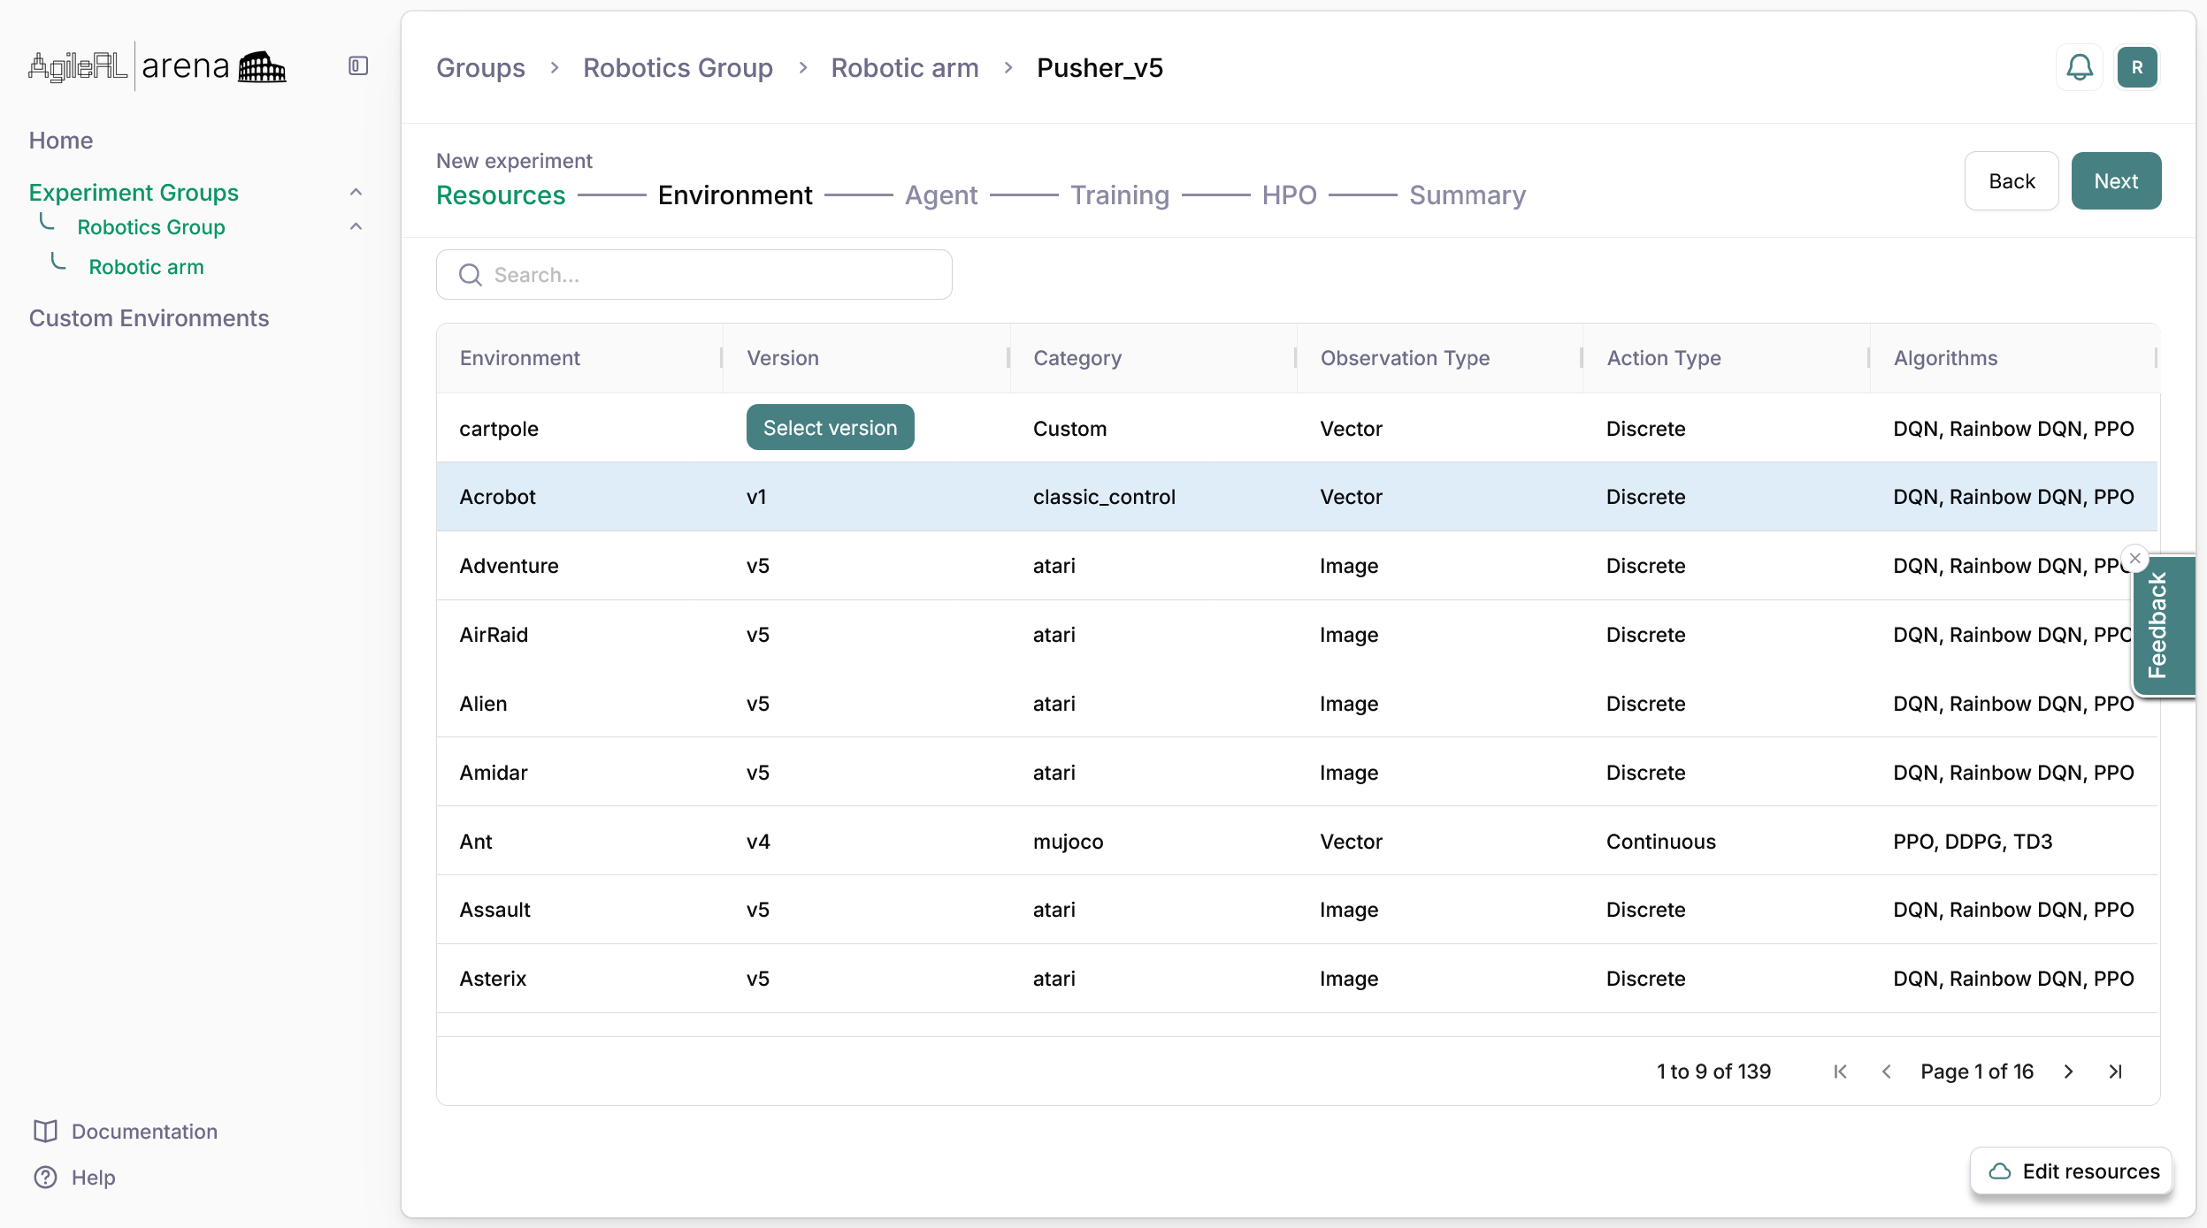Screen dimensions: 2207x1228
Task: Open Custom Environments in sidebar
Action: click(149, 318)
